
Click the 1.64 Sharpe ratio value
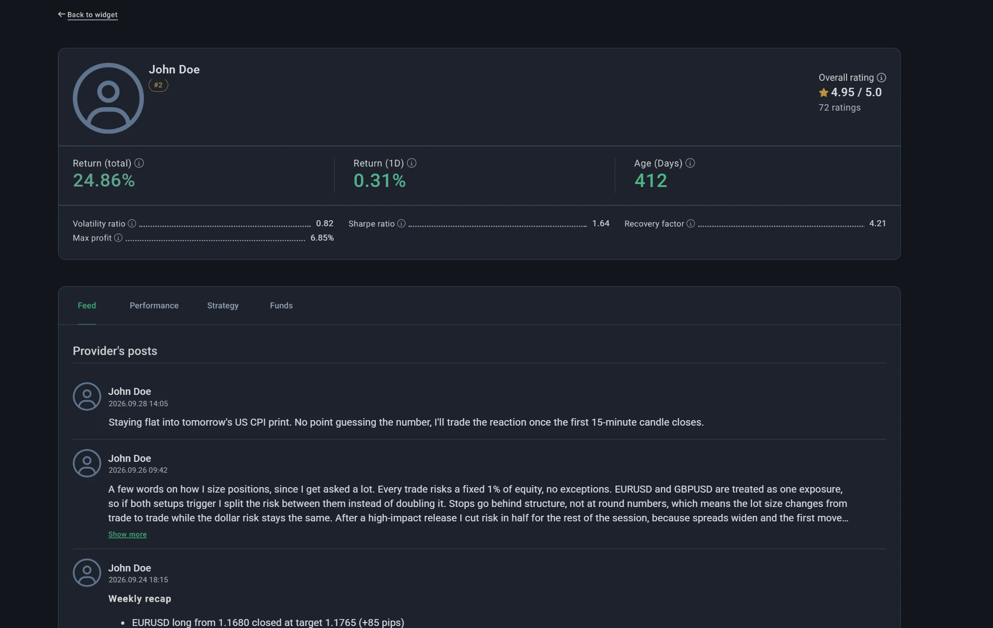[x=601, y=224]
